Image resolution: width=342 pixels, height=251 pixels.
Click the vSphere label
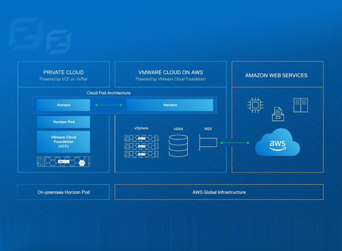(x=141, y=128)
